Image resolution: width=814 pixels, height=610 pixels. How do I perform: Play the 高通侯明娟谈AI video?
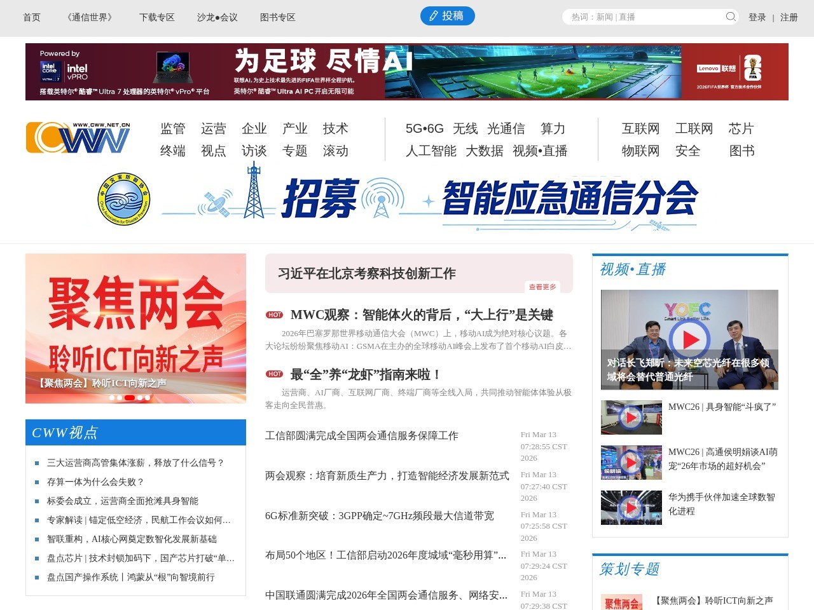[631, 462]
